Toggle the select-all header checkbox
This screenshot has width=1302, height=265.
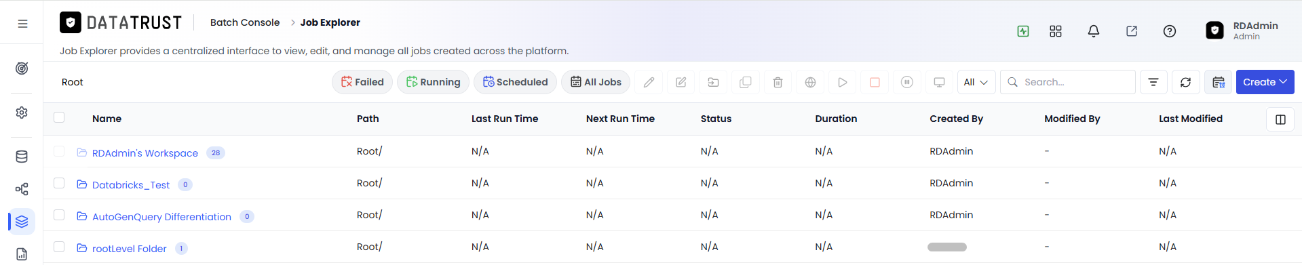pos(59,117)
